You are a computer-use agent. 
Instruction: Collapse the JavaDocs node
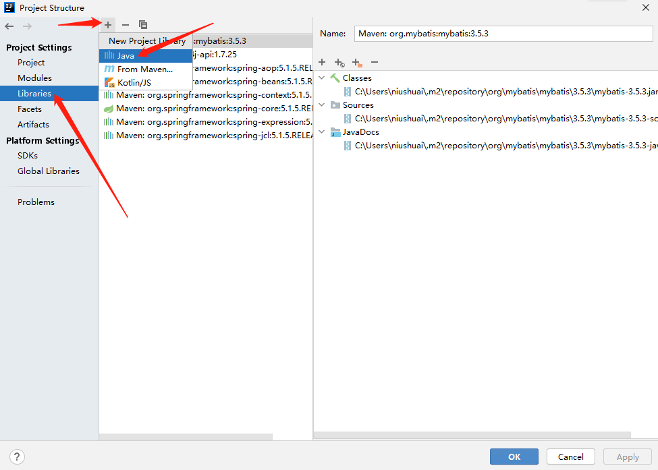[x=322, y=132]
